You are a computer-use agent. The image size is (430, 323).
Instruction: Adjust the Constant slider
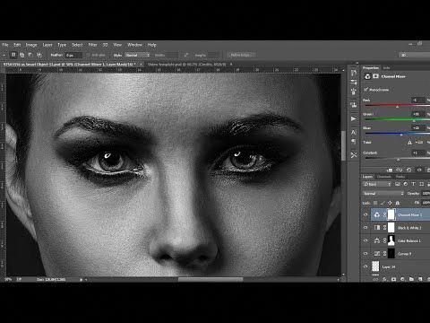[397, 160]
